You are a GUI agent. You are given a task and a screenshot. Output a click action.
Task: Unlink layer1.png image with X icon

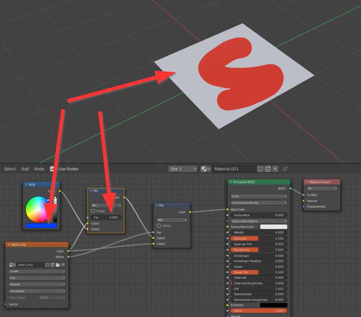tap(63, 265)
